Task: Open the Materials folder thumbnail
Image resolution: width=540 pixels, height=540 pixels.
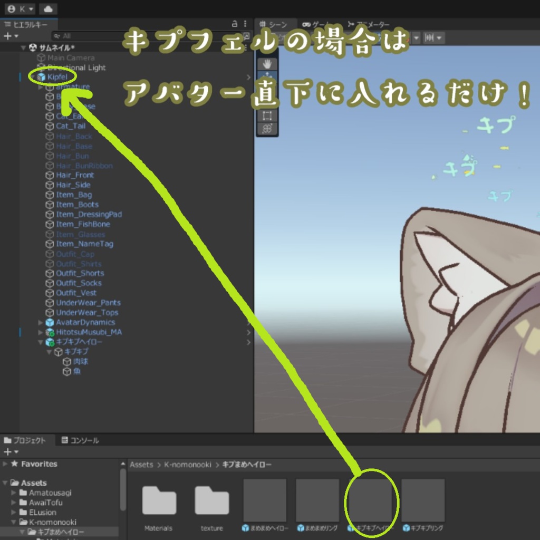Action: pyautogui.click(x=159, y=500)
